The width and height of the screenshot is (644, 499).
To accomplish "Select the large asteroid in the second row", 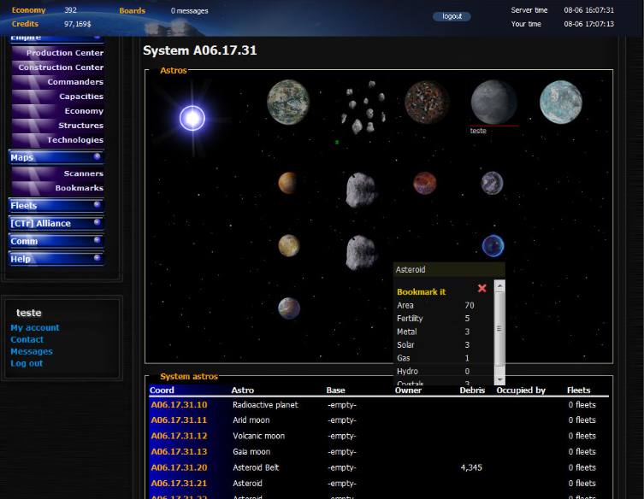I will click(361, 190).
